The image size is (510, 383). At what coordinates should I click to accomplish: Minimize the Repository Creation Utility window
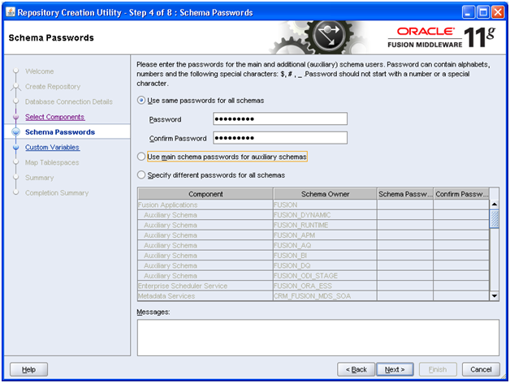point(469,12)
